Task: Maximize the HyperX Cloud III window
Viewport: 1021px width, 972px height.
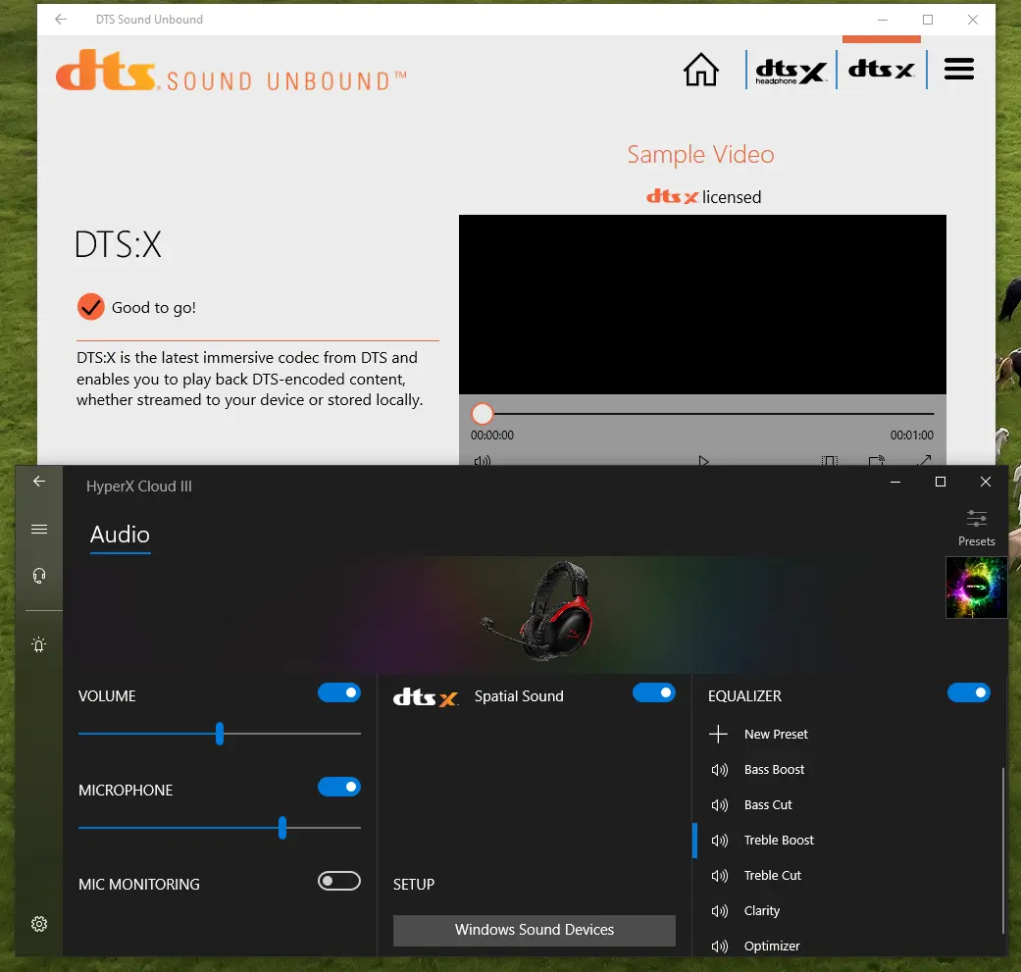Action: (x=941, y=482)
